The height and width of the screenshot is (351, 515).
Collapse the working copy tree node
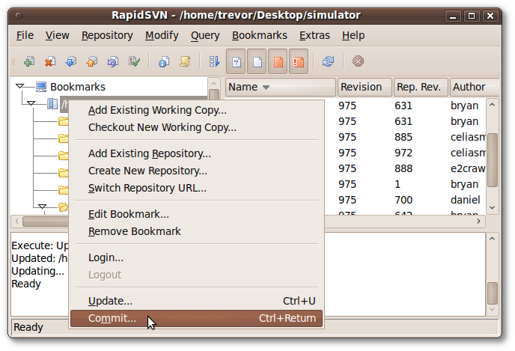point(31,103)
